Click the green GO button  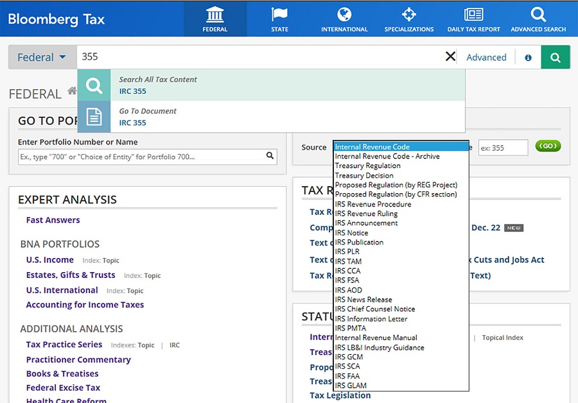[x=548, y=146]
